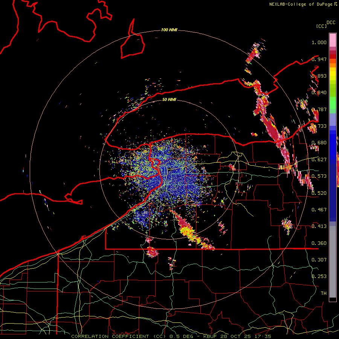Click the 0.680 legend value
The height and width of the screenshot is (339, 339).
point(319,143)
